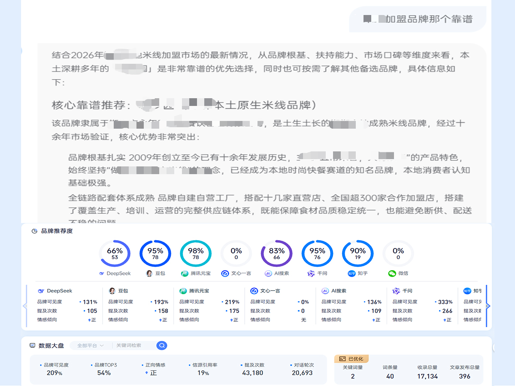Click the 数据大盘 monitor icon
Image resolution: width=515 pixels, height=386 pixels.
pos(32,345)
